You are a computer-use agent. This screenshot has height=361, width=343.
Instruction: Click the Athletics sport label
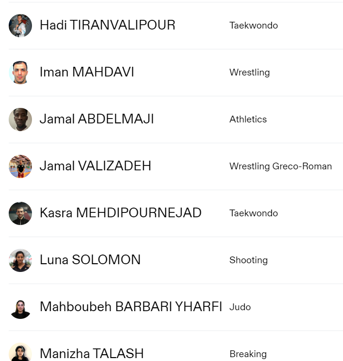248,120
